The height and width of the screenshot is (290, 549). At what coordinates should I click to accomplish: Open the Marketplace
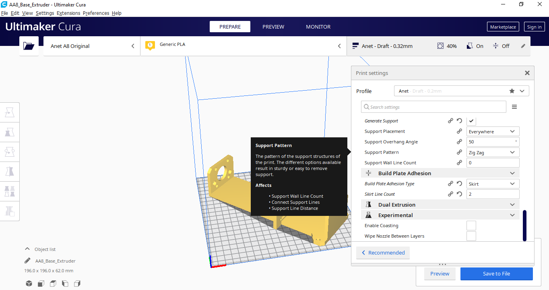pos(503,27)
